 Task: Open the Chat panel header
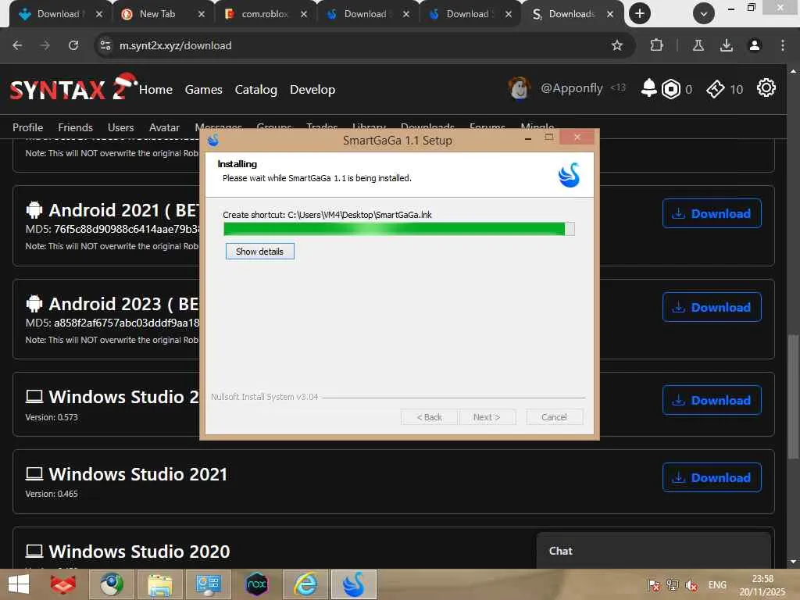click(654, 551)
